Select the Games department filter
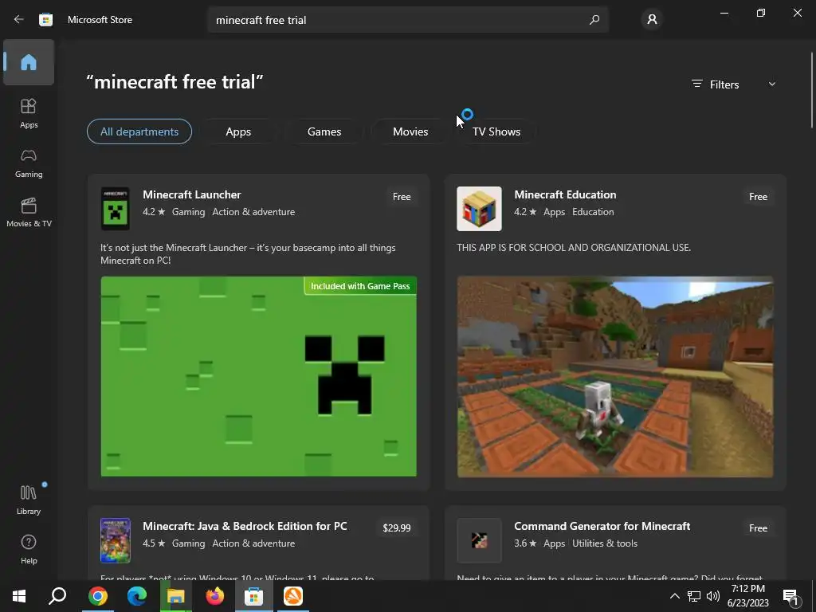The image size is (816, 612). (324, 131)
